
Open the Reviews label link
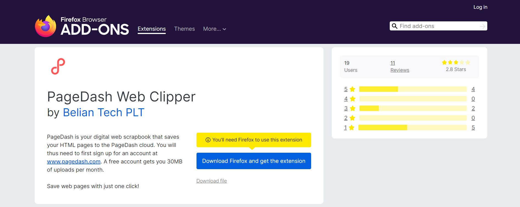[400, 70]
